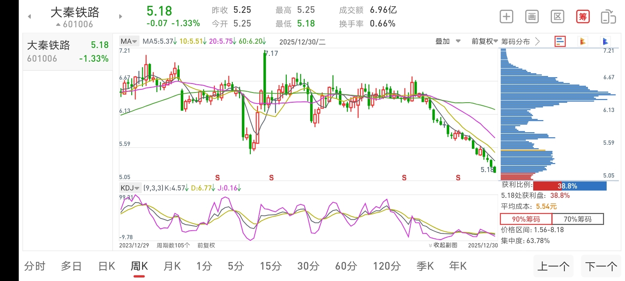
Task: Select 90%筹码 option
Action: [x=526, y=219]
